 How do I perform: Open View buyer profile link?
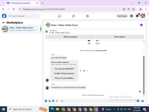click(x=101, y=50)
